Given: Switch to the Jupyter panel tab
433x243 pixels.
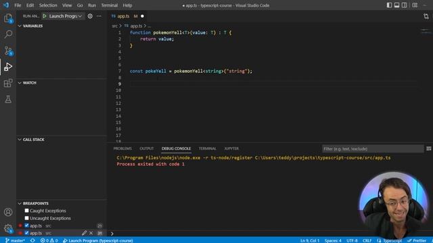Looking at the screenshot, I should [x=231, y=148].
